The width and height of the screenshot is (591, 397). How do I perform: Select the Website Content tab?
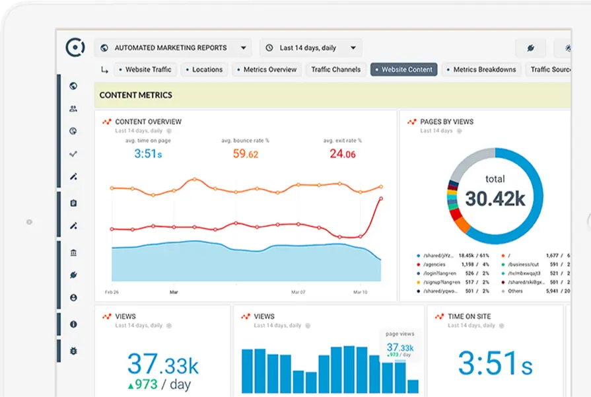(x=404, y=70)
